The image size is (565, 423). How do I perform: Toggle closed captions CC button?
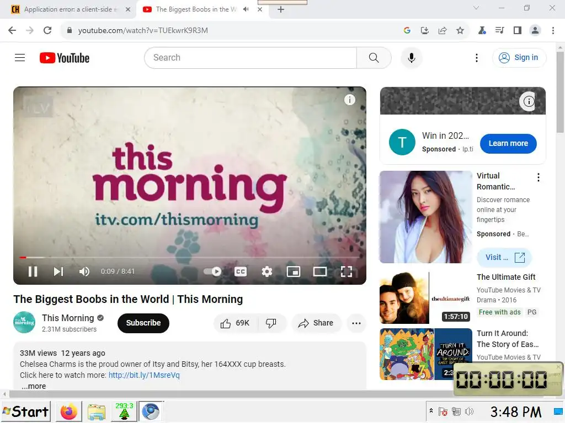[x=241, y=272]
